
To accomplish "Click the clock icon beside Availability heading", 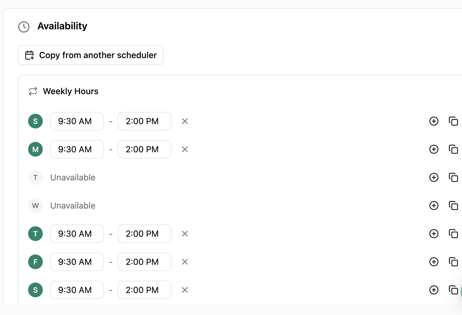I will pos(24,27).
